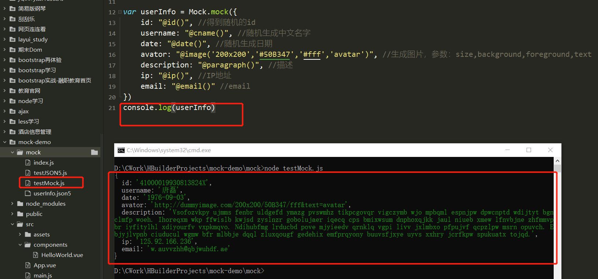Screen dimensions: 598x279
Task: Click the bootstrap学习 project icon
Action: [x=12, y=70]
